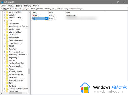Click the Media Center folder icon

click(x=7, y=29)
